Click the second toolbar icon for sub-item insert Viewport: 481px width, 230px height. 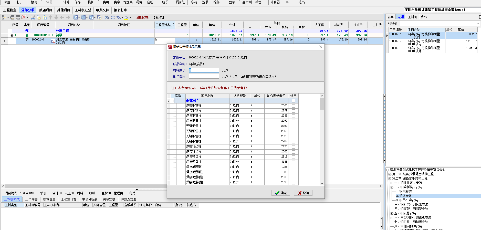[12, 17]
